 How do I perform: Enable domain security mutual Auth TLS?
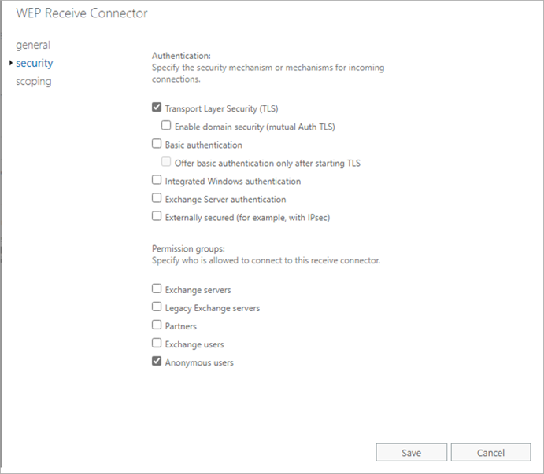tap(166, 126)
